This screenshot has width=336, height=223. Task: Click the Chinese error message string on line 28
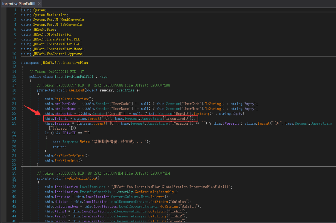[x=120, y=142]
